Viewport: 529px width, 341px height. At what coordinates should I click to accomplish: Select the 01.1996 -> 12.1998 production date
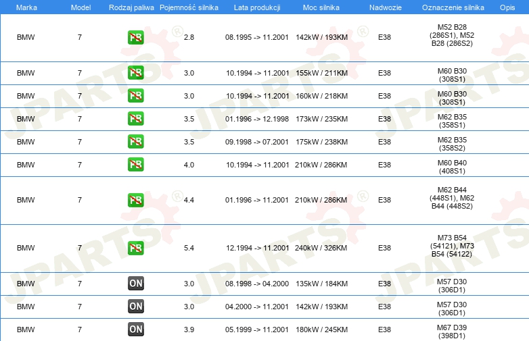tap(257, 119)
